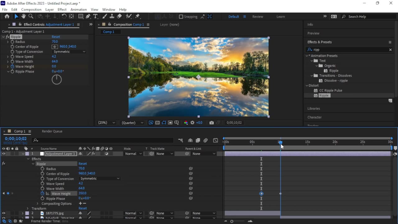398x224 pixels.
Task: Click the Region of Interest icon
Action: 170,123
